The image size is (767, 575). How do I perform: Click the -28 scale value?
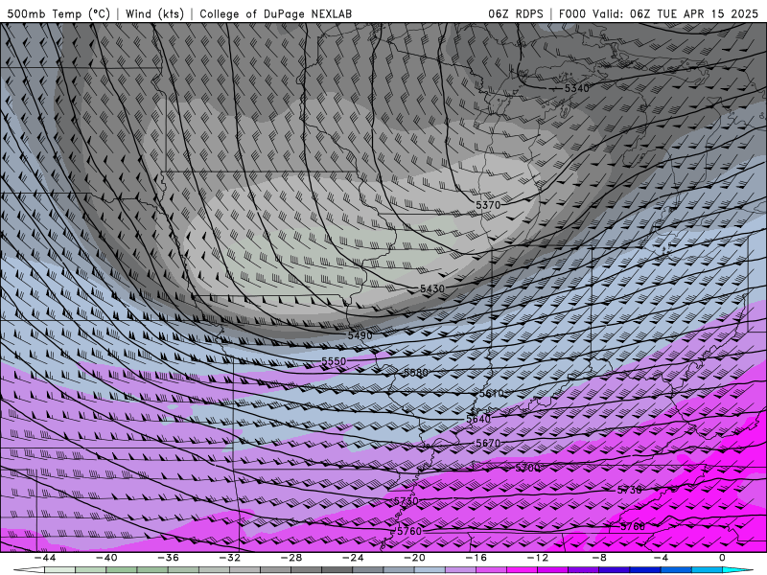[291, 558]
